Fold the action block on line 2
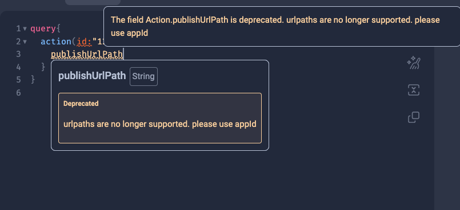The height and width of the screenshot is (210, 460). pyautogui.click(x=25, y=42)
